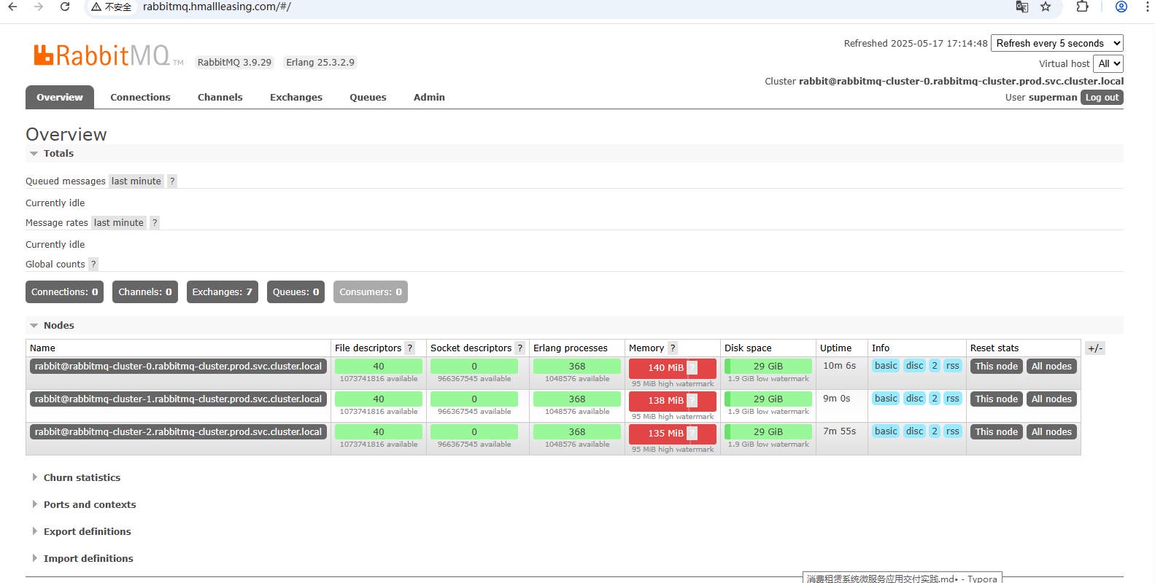Bookmark page with star icon
The height and width of the screenshot is (583, 1155).
click(x=1046, y=7)
